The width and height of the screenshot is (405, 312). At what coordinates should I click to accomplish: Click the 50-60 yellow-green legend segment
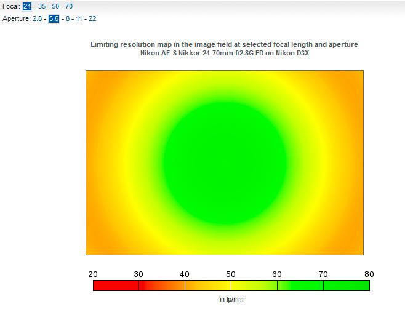click(254, 286)
